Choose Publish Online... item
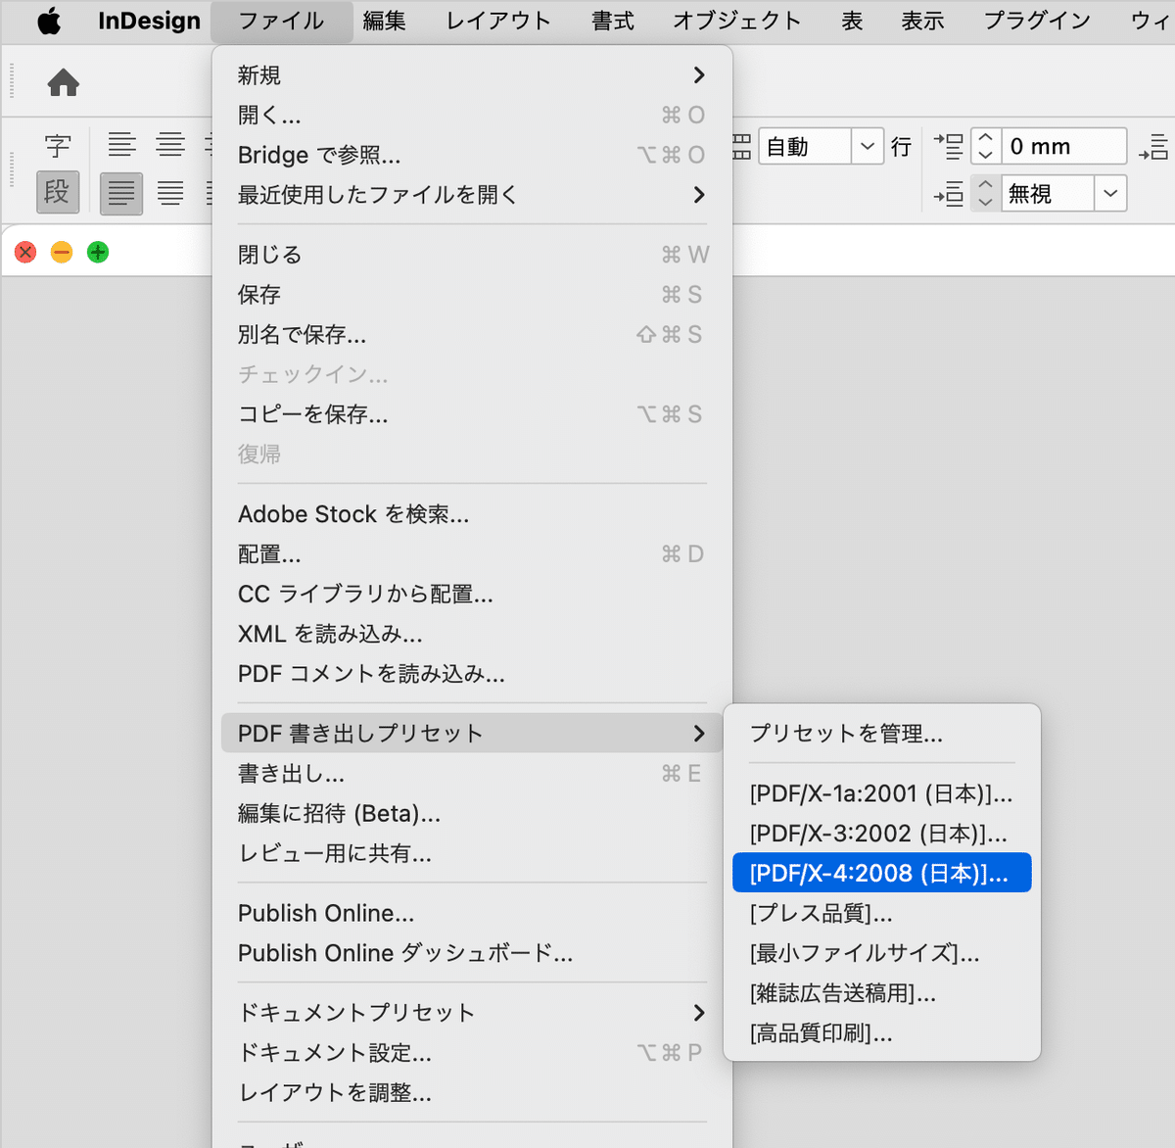 472,913
